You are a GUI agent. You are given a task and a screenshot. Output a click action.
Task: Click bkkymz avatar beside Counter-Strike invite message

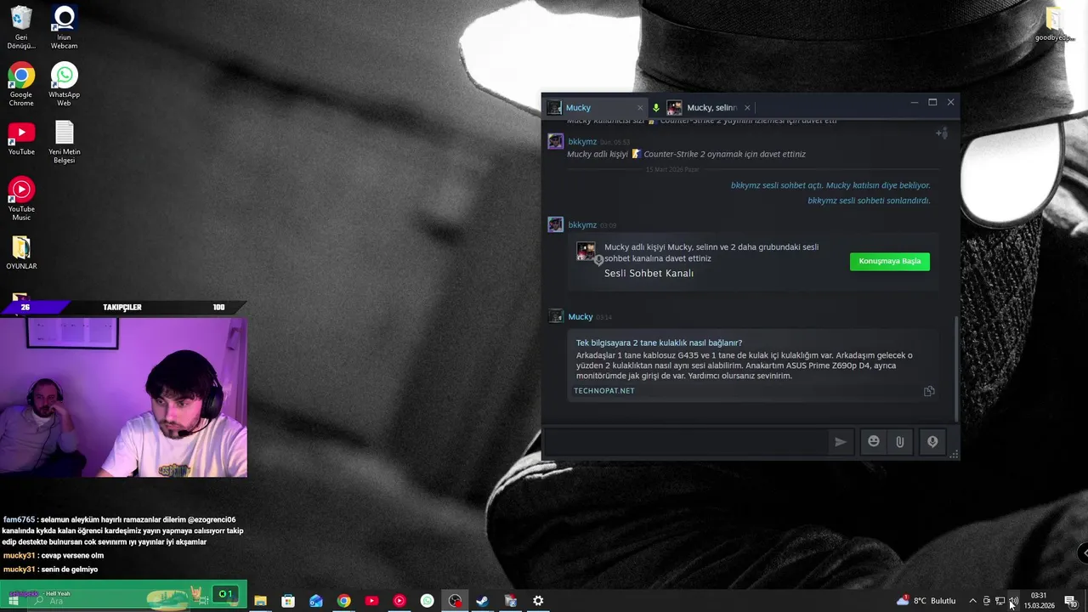coord(555,142)
